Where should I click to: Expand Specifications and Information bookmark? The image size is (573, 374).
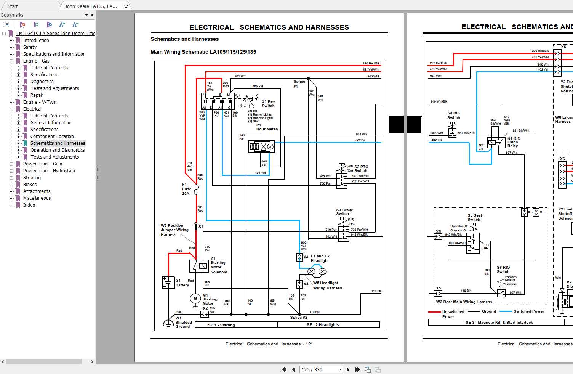(11, 54)
